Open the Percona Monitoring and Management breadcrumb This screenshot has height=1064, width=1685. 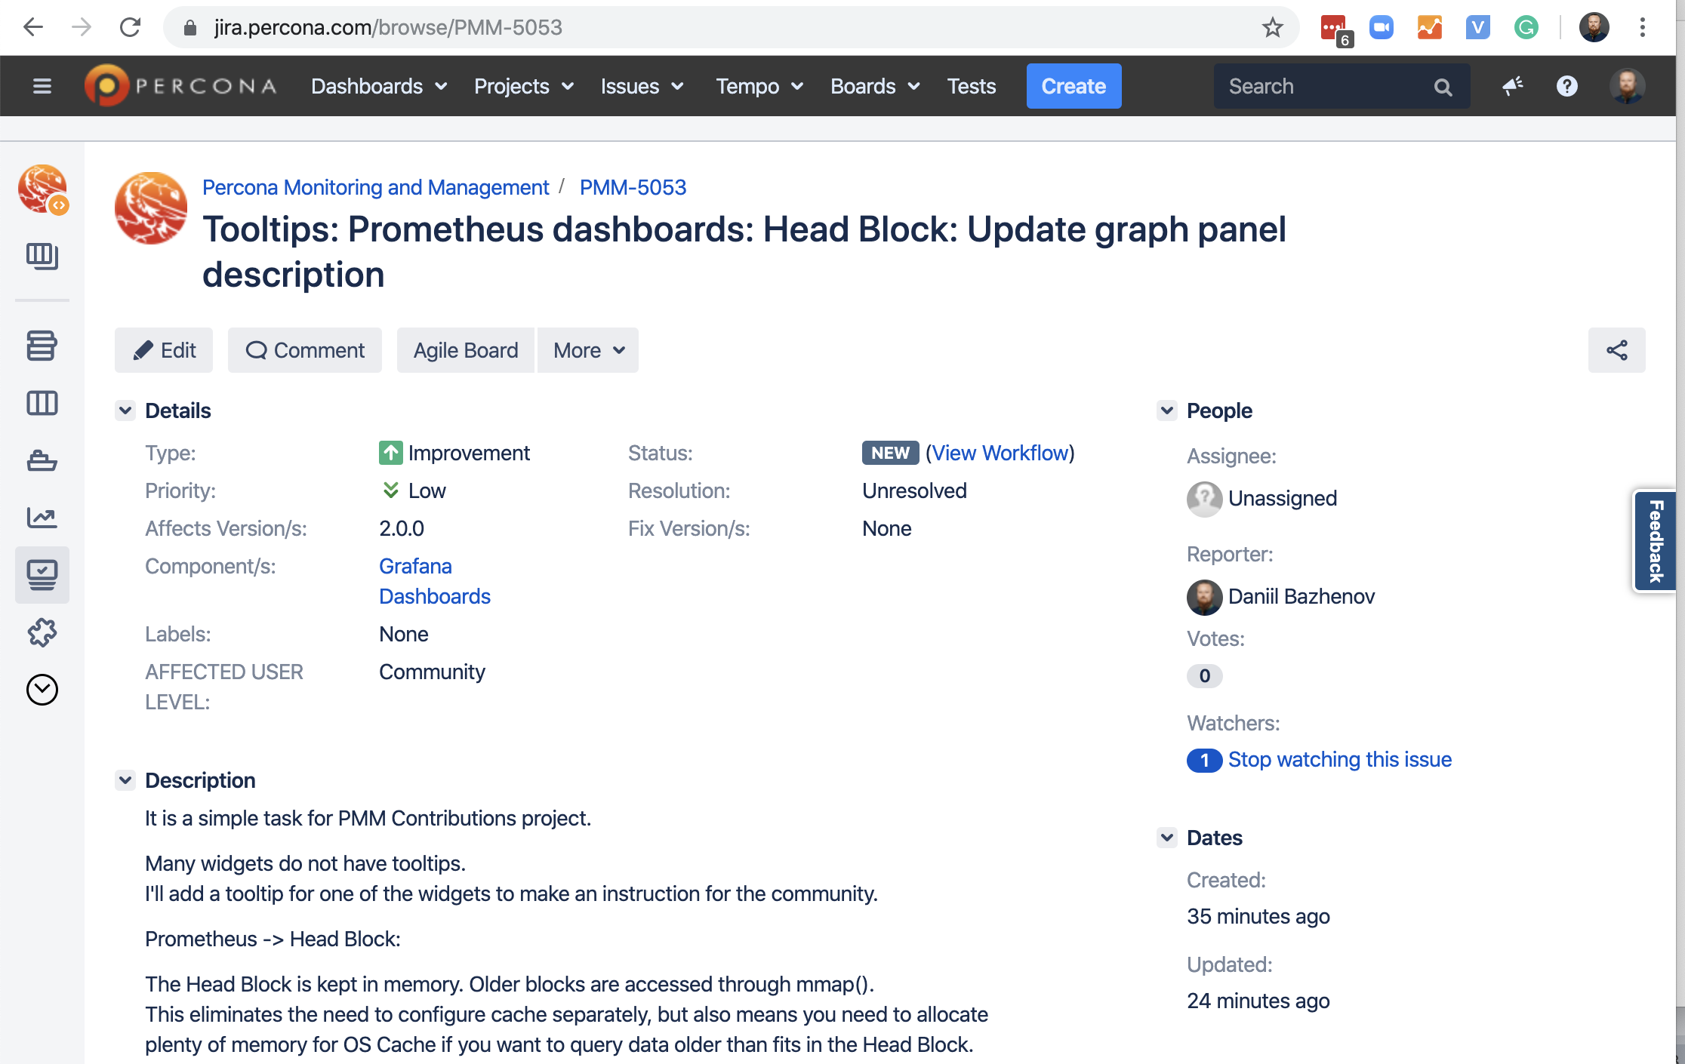(x=376, y=187)
